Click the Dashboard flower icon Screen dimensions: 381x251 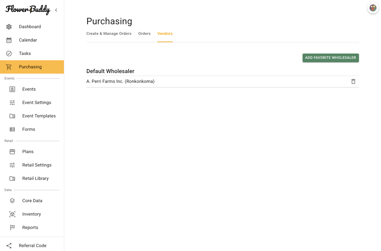pyautogui.click(x=9, y=27)
